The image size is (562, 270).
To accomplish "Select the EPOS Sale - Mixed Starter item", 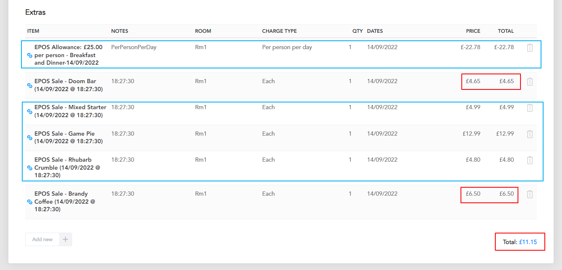I will (70, 111).
